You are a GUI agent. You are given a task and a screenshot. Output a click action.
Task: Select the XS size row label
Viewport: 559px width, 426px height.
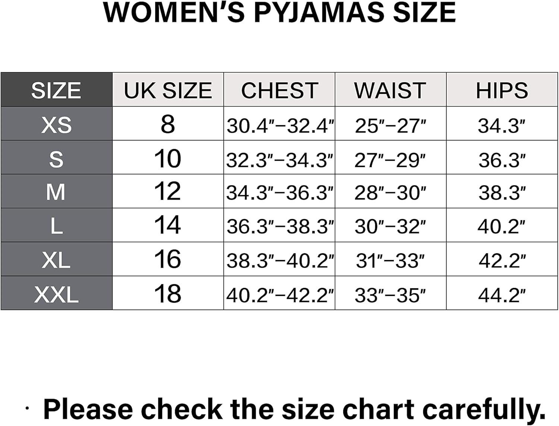(56, 124)
